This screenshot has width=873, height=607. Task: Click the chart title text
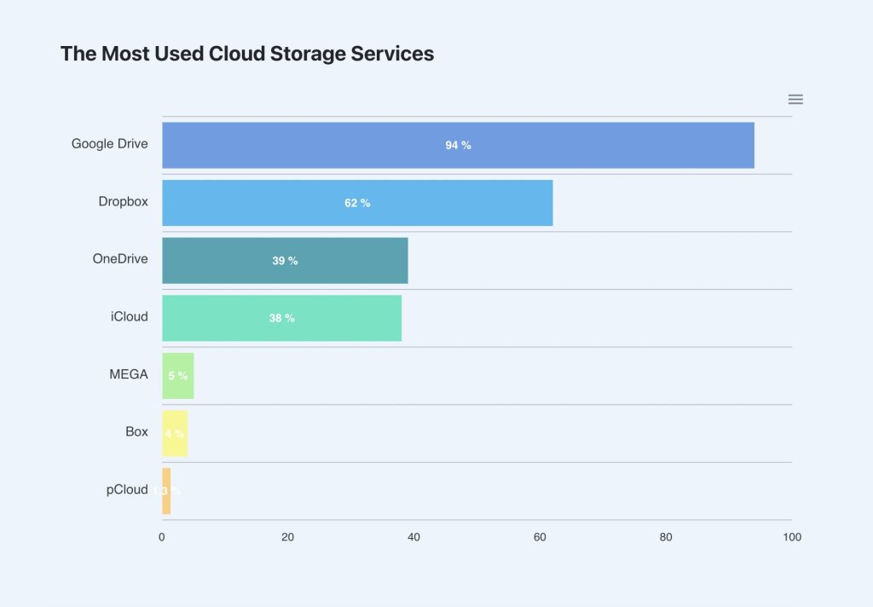point(247,54)
